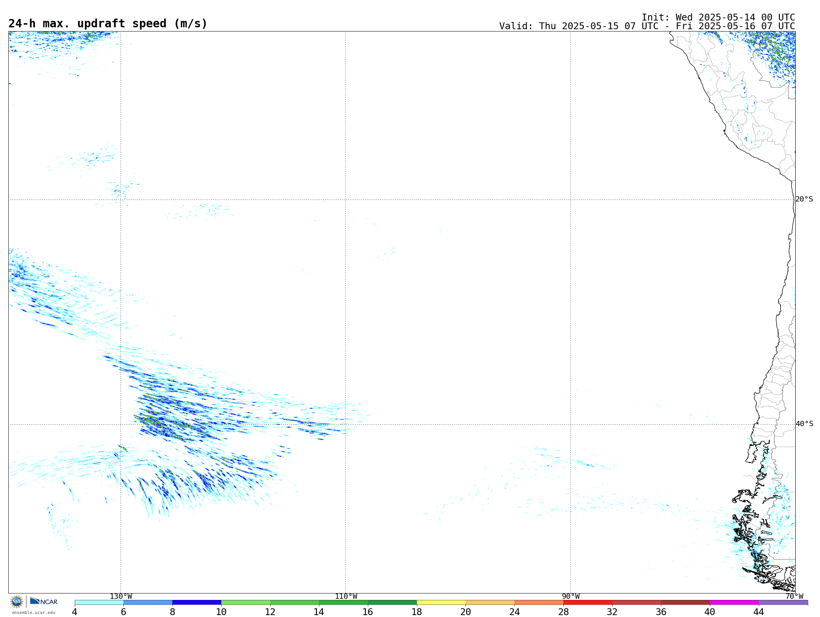Click the light orange 20-24 color swatch

coord(490,603)
